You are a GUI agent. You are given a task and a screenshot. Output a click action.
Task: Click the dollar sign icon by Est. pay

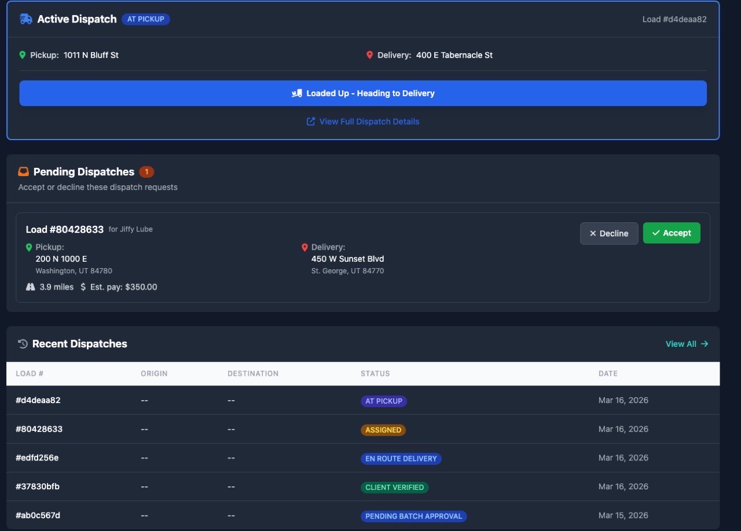tap(83, 287)
